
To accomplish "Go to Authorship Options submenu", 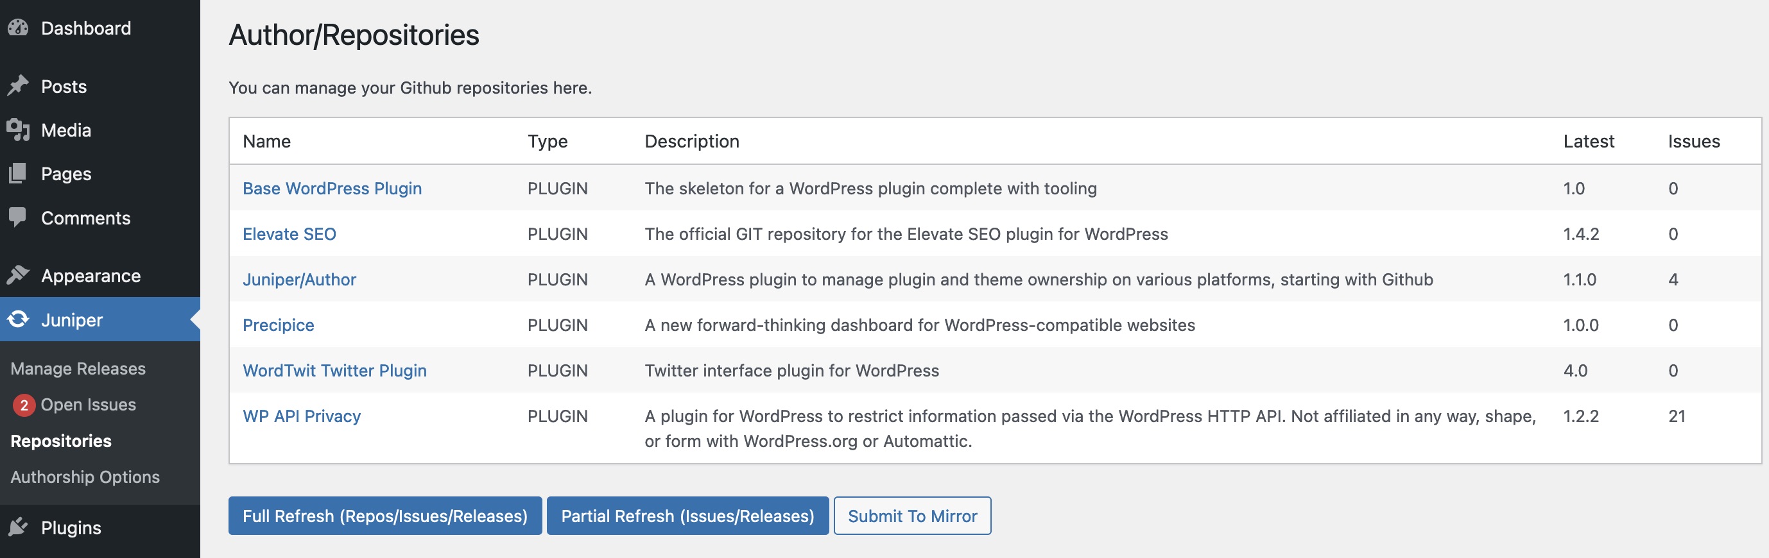I will coord(85,477).
